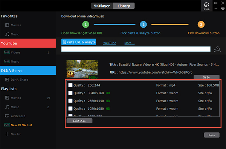Click the Done button
The height and width of the screenshot is (149, 226).
click(x=212, y=135)
